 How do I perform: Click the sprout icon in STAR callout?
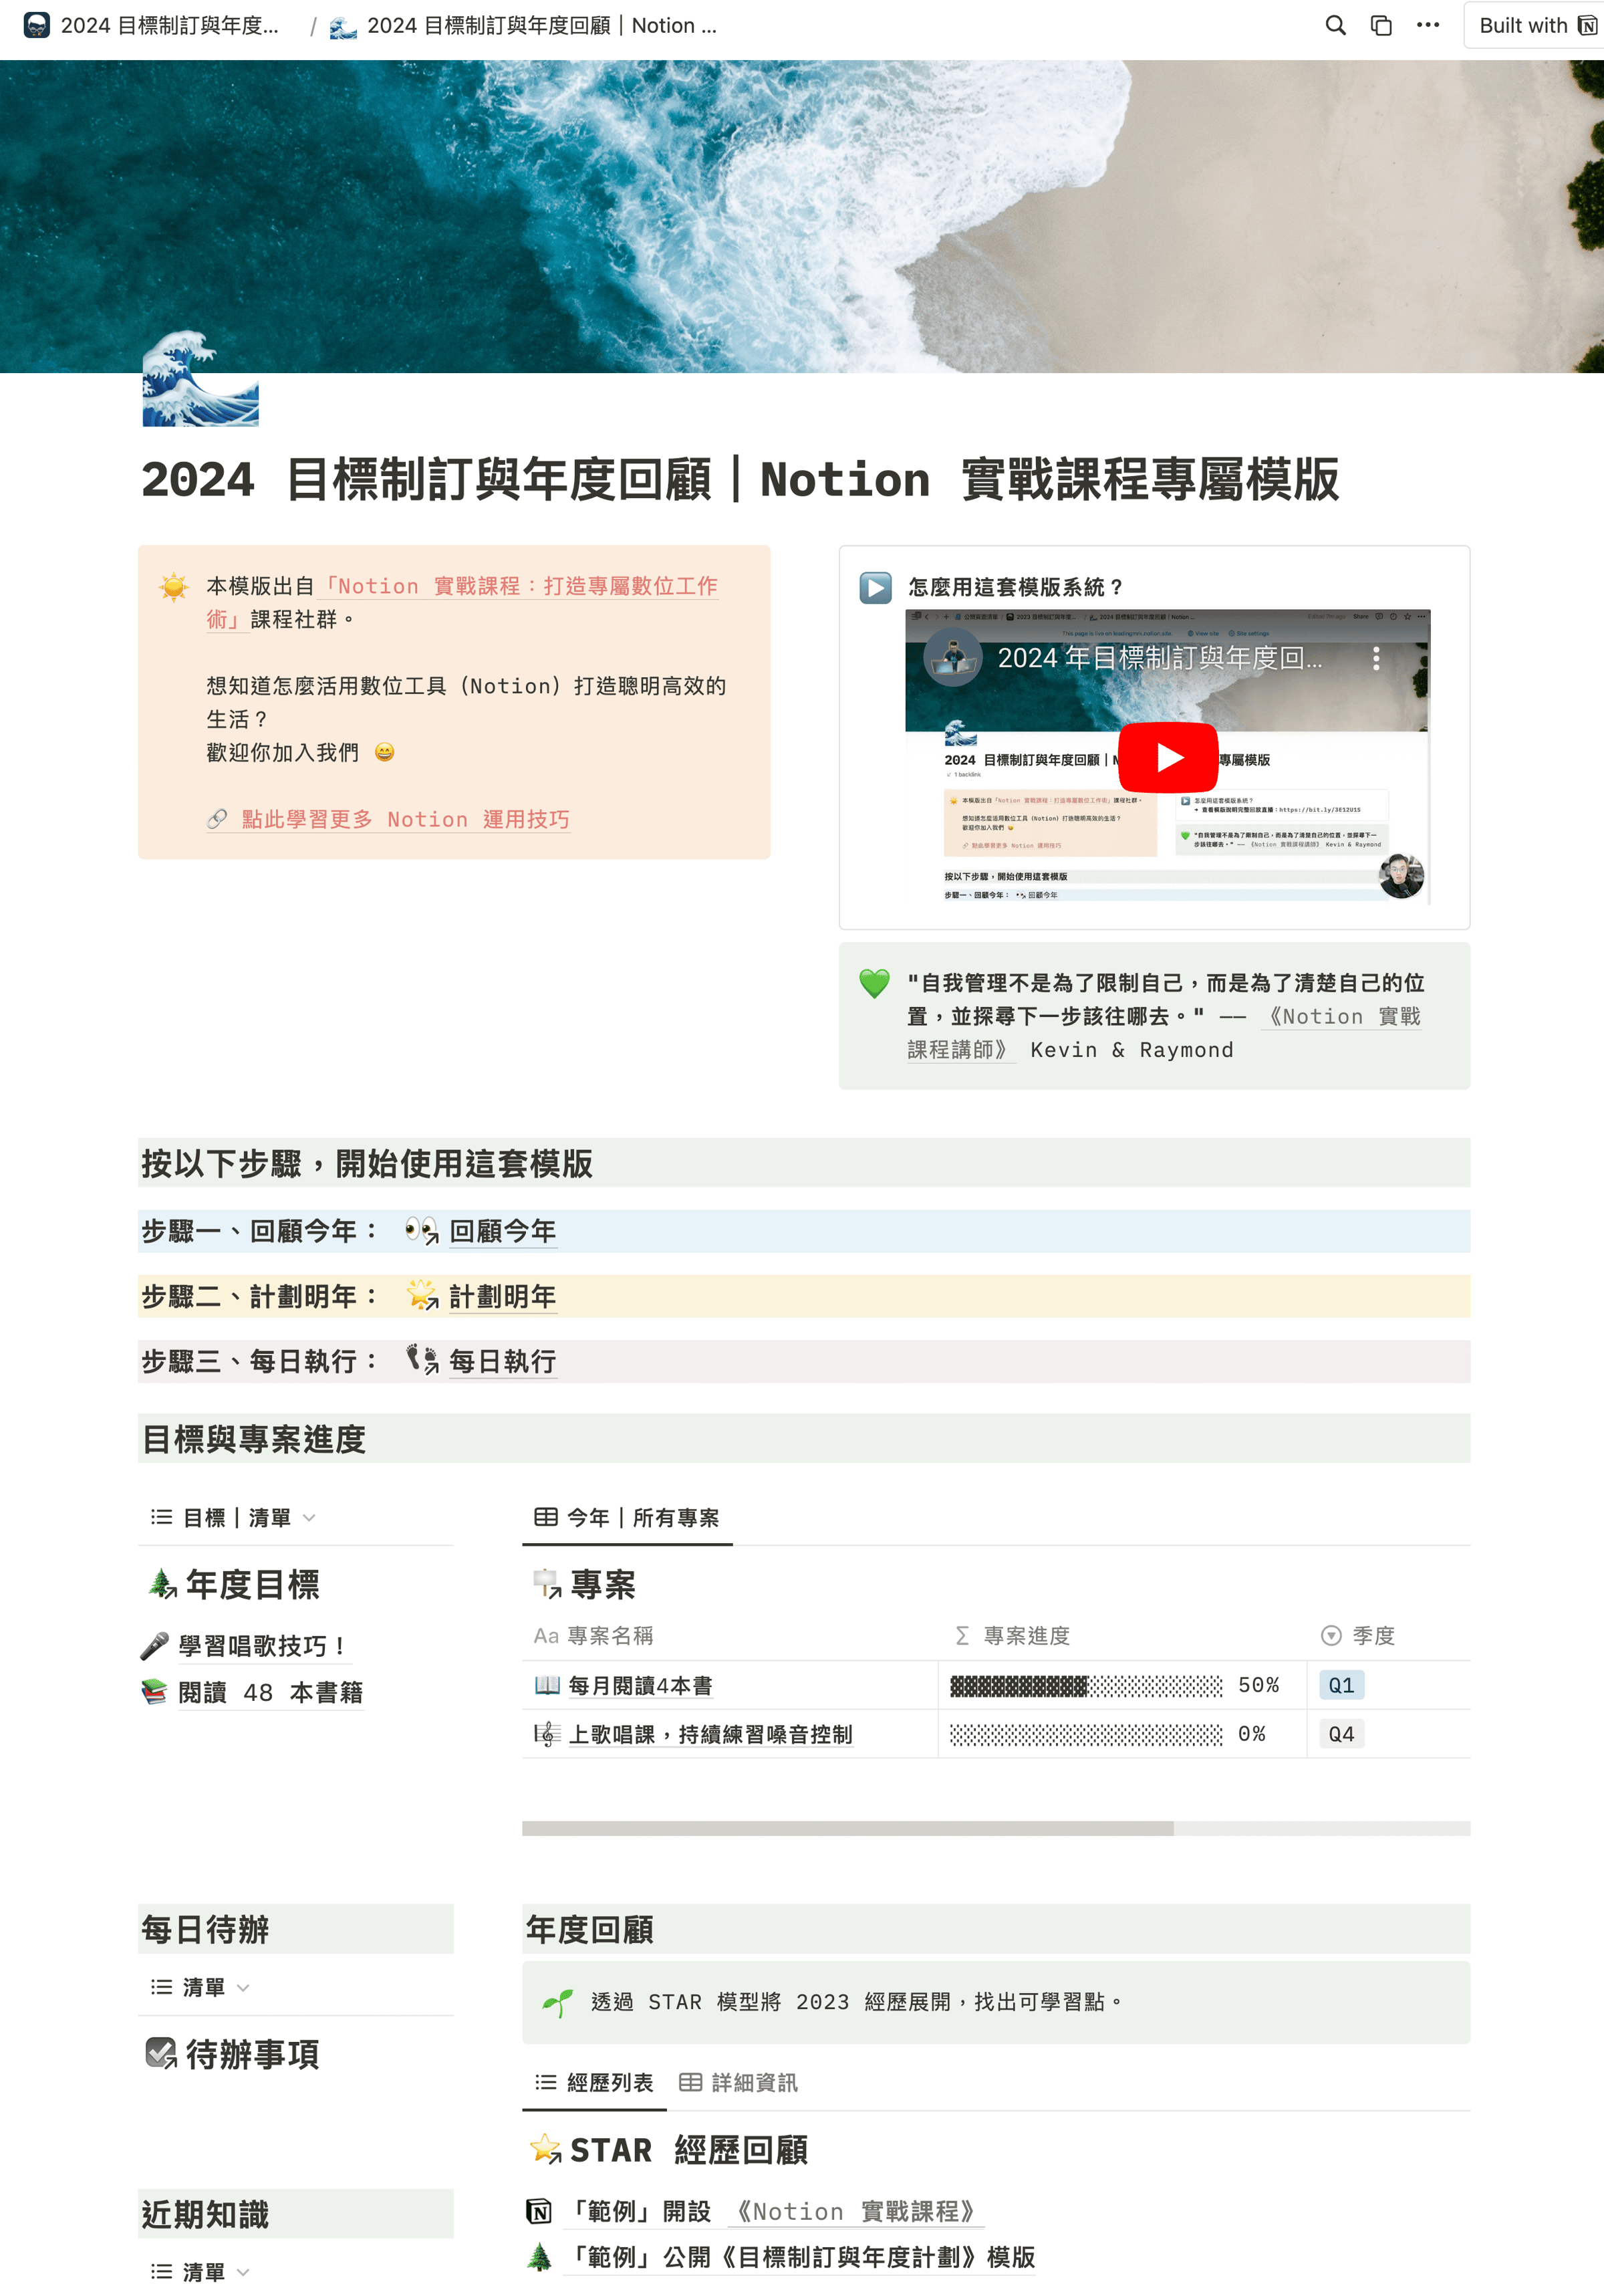pos(557,2003)
